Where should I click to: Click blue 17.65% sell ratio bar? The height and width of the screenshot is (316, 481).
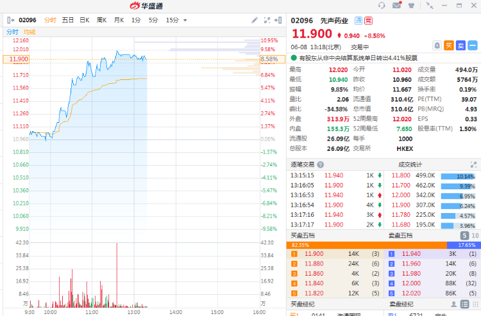(x=464, y=245)
